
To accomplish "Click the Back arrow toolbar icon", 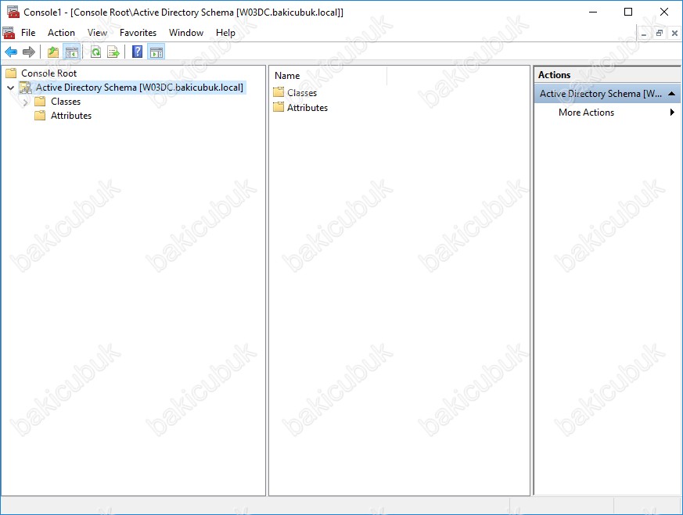I will (11, 52).
